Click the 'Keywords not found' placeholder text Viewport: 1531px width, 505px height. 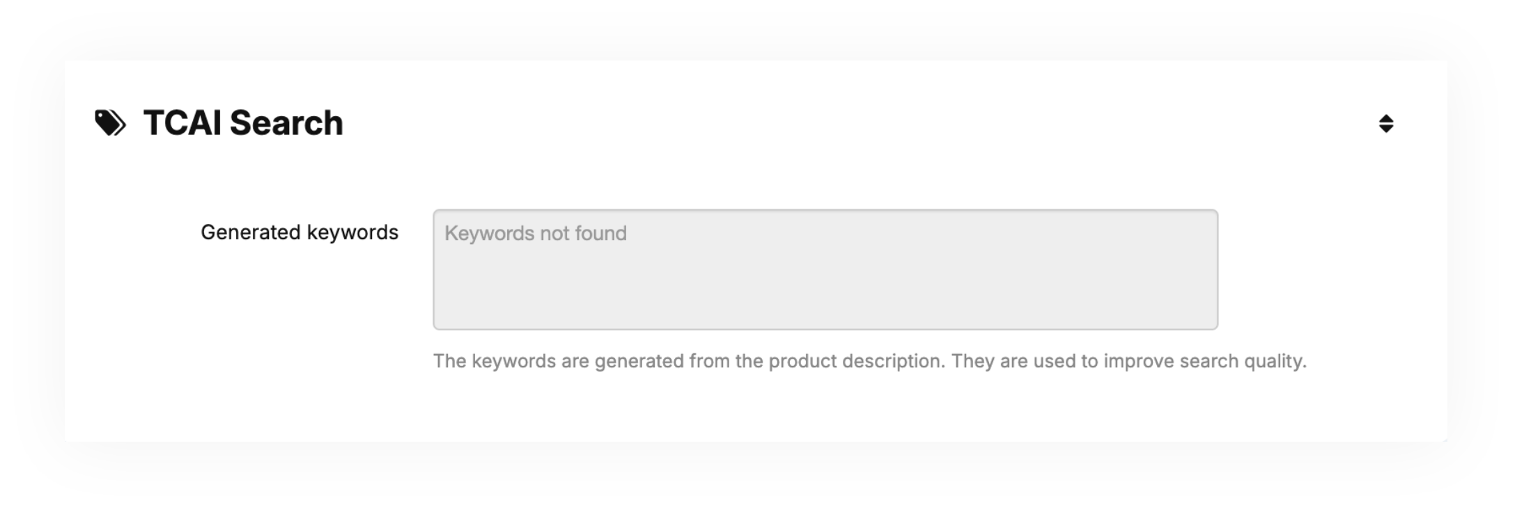pyautogui.click(x=535, y=233)
